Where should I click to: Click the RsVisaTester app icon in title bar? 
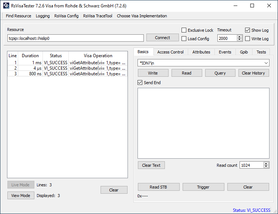point(6,6)
